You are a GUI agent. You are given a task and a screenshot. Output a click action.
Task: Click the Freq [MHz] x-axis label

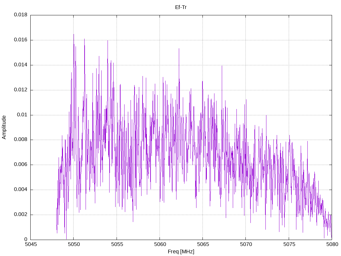coord(181,251)
